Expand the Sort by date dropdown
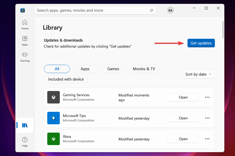This screenshot has width=235, height=156. click(198, 74)
